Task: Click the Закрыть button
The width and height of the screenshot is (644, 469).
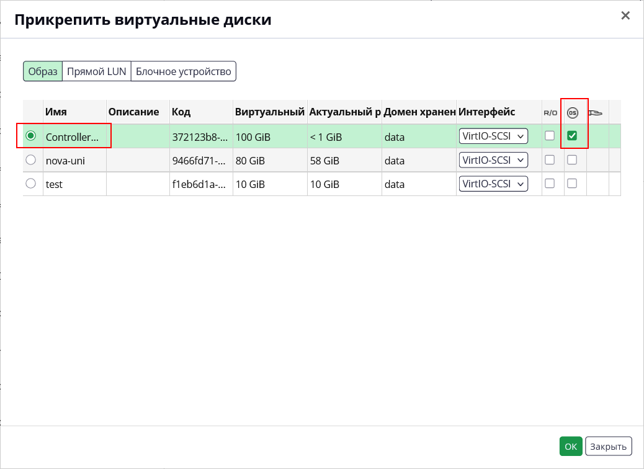Action: point(608,447)
